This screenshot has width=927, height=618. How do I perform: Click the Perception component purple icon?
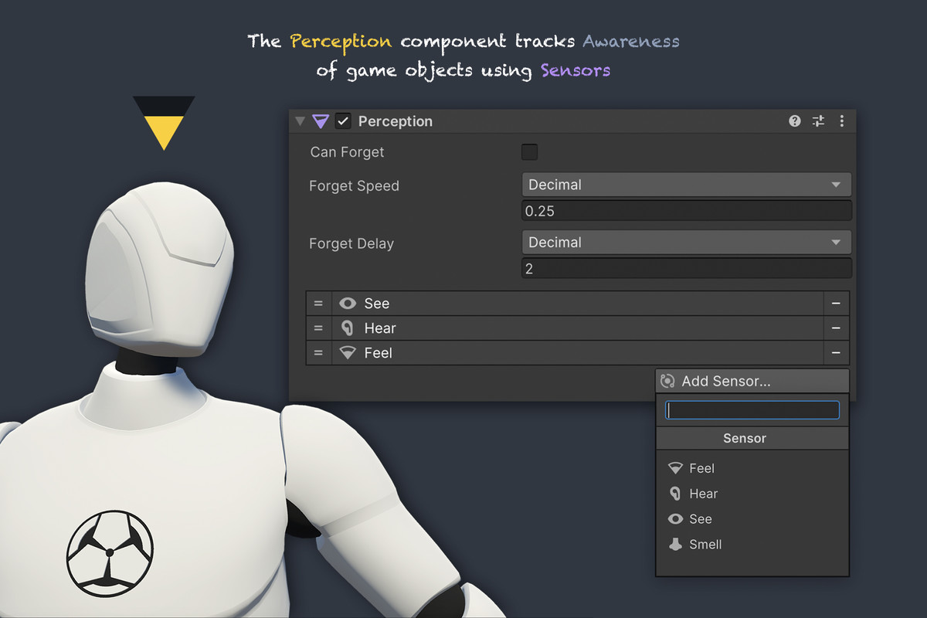tap(320, 121)
